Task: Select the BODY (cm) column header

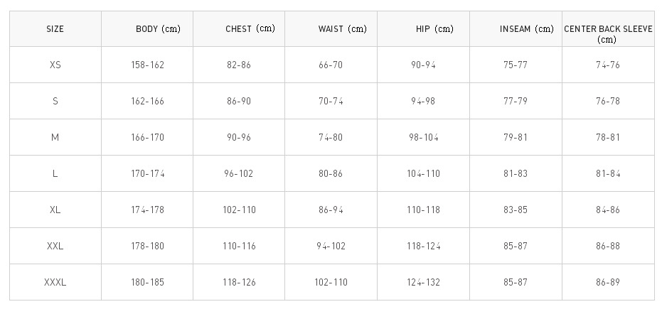Action: (147, 29)
